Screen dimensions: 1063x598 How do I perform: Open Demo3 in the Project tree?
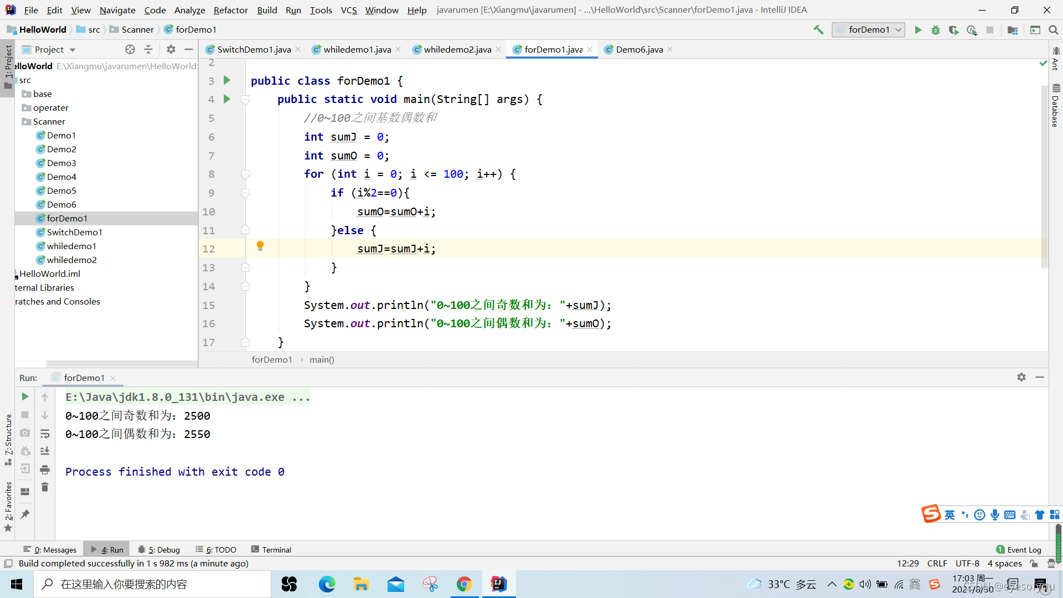point(61,163)
